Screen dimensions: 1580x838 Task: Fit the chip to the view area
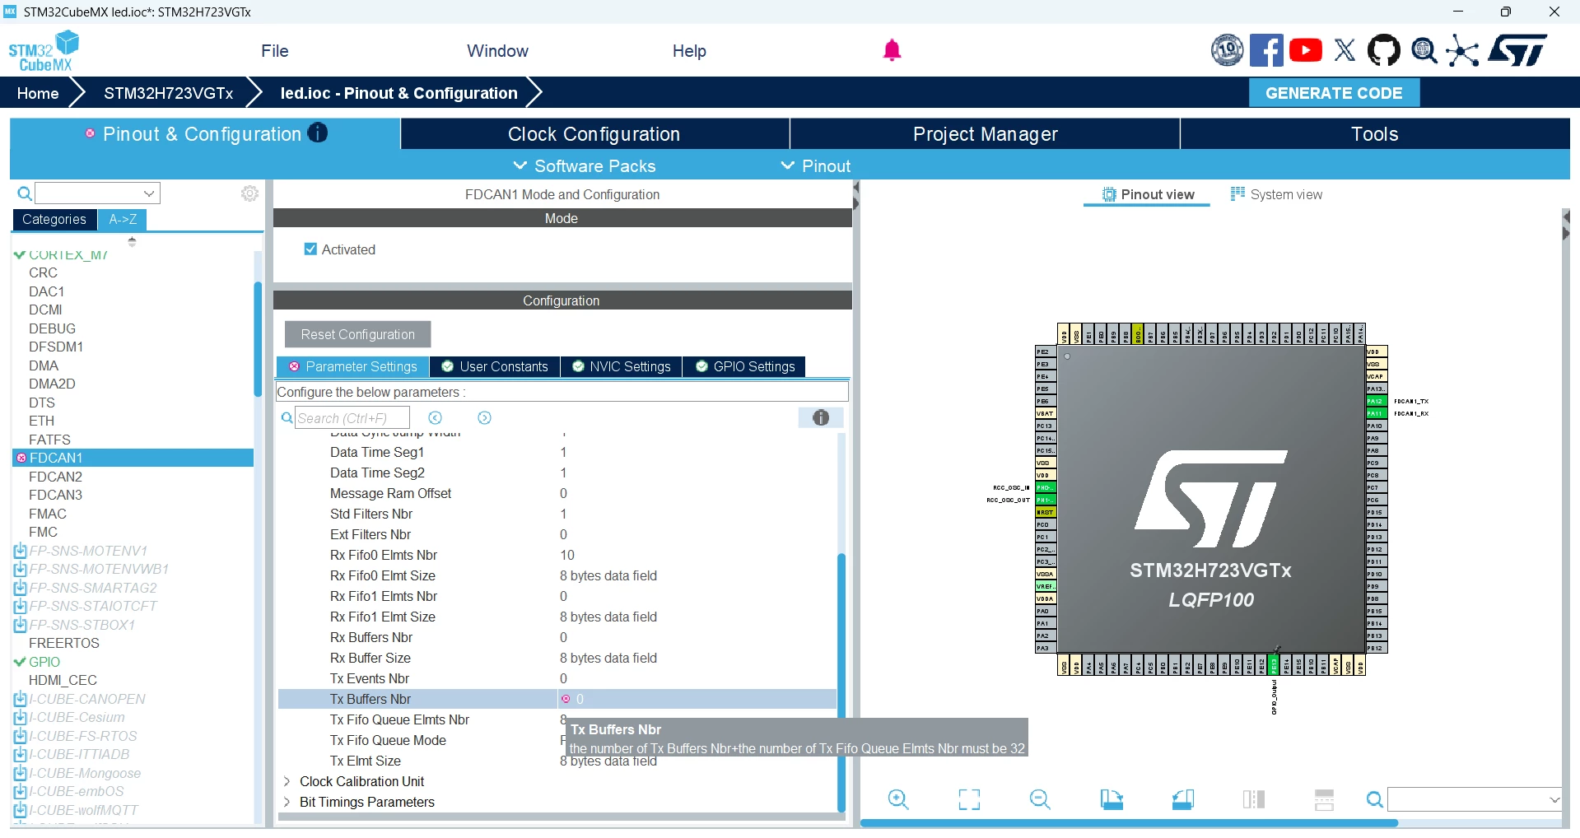969,799
